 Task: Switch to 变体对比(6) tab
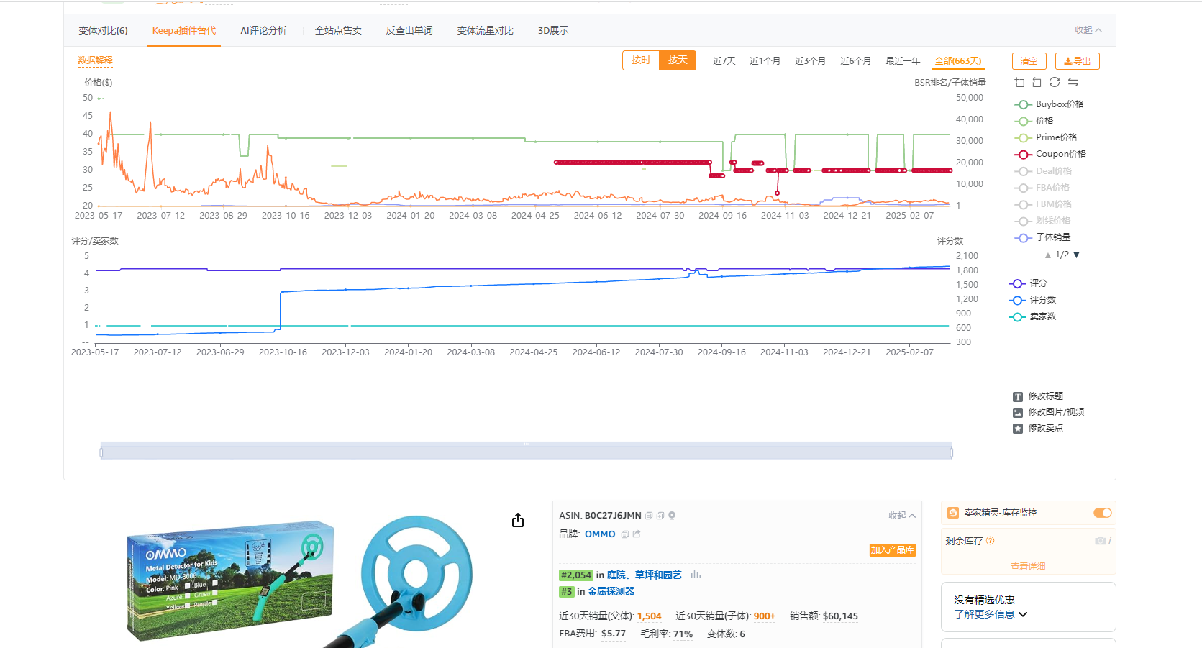click(x=103, y=30)
